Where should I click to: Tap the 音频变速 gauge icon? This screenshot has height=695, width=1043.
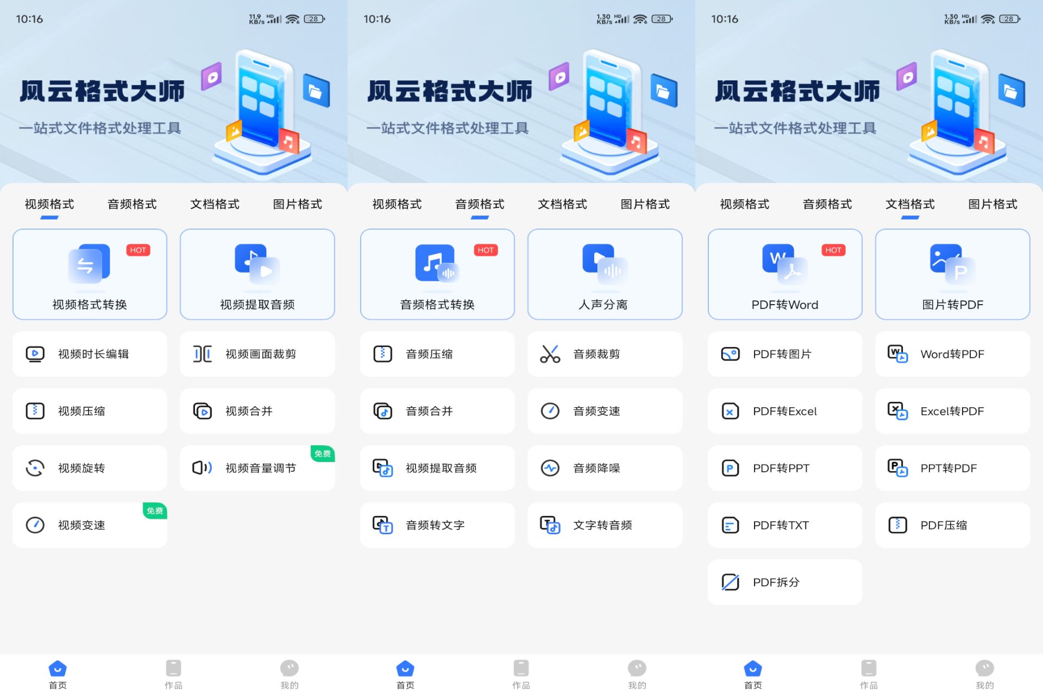pos(550,411)
